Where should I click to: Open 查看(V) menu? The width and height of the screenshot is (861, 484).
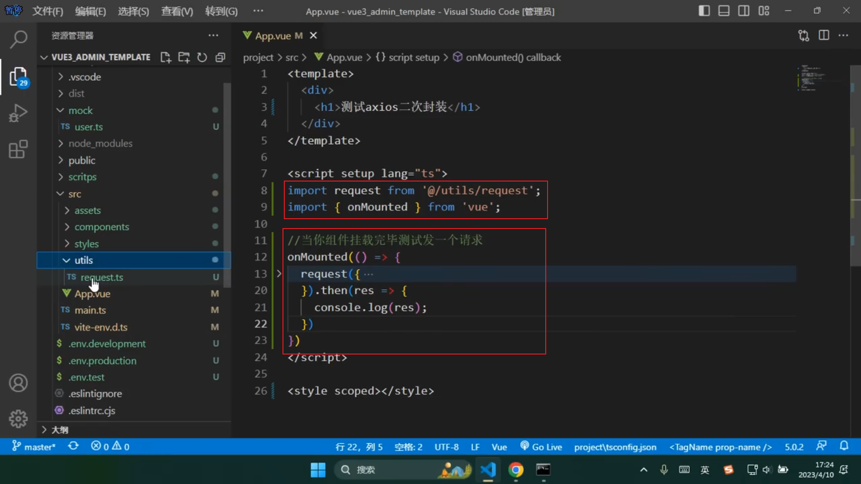(177, 11)
